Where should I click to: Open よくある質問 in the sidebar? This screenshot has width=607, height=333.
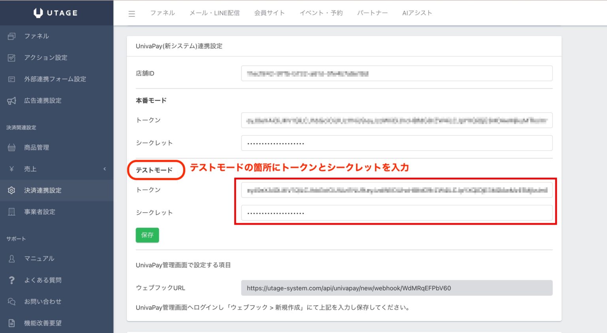tap(42, 280)
